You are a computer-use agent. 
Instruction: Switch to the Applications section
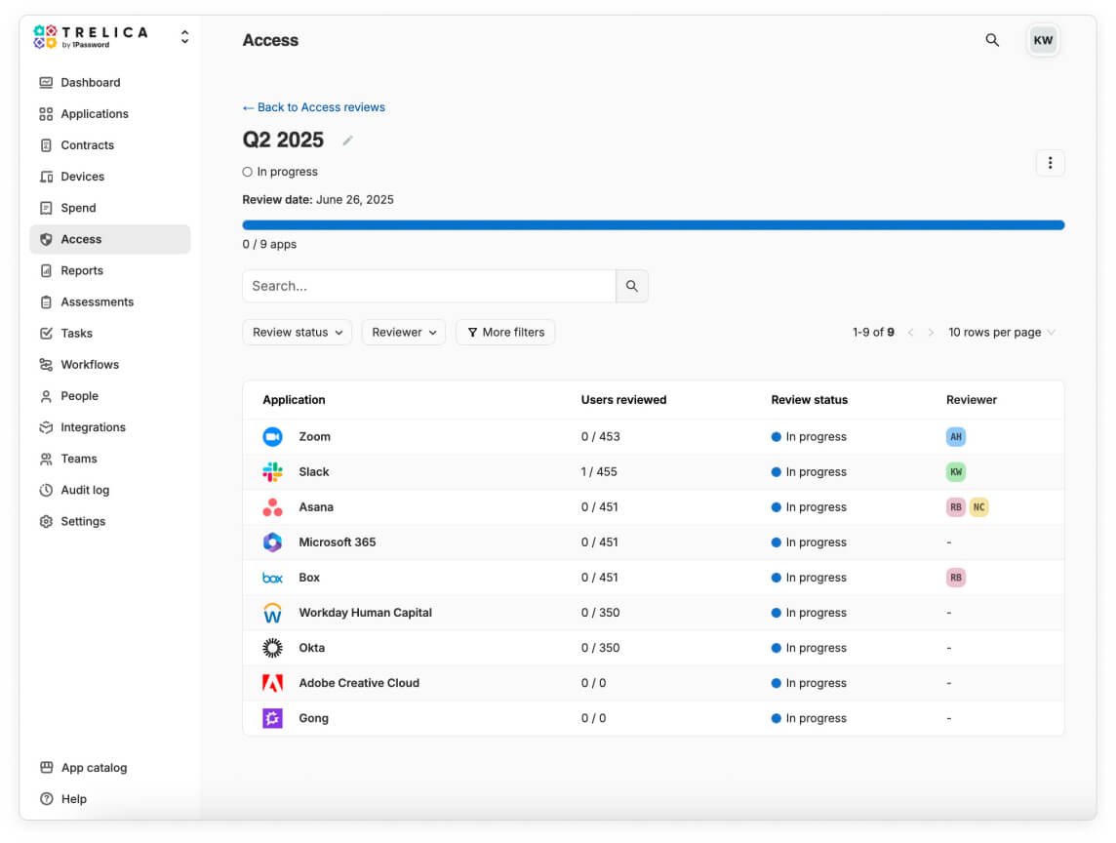click(x=93, y=113)
